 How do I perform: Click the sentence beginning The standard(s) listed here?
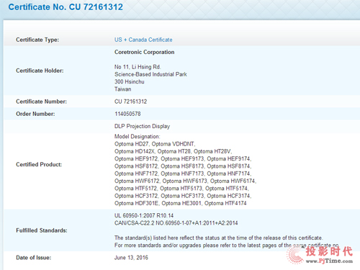(x=219, y=238)
